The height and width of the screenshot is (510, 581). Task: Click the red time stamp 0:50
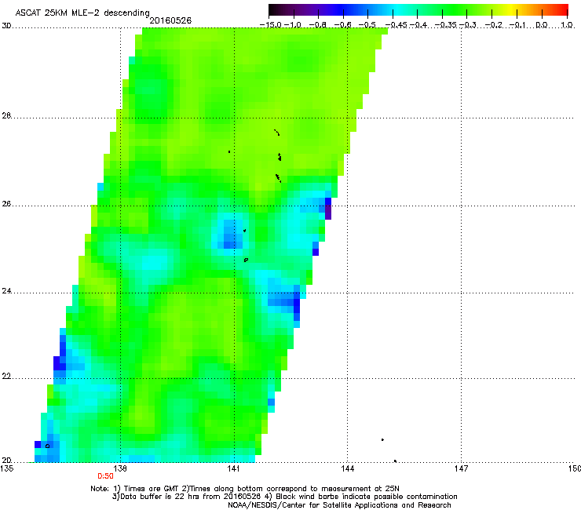tap(106, 476)
